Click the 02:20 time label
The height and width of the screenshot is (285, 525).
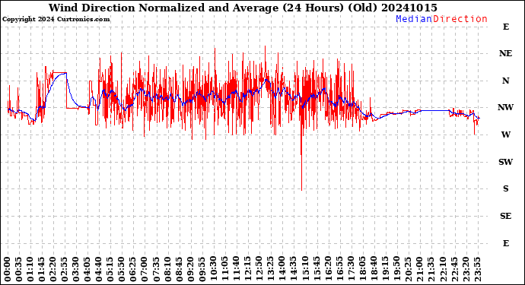pyautogui.click(x=53, y=269)
